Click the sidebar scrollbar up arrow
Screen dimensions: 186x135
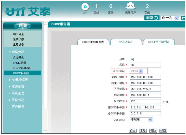(x=46, y=23)
